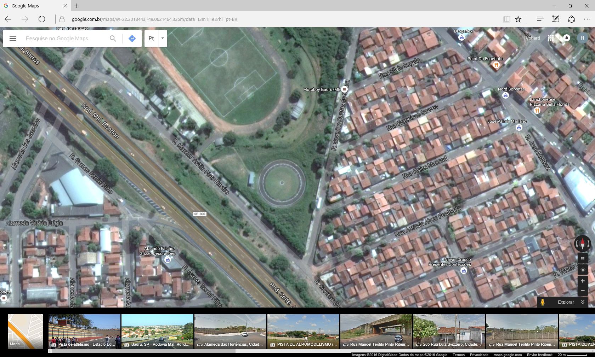
Task: Click the Rua Kalim Massad street label
Action: [x=425, y=167]
